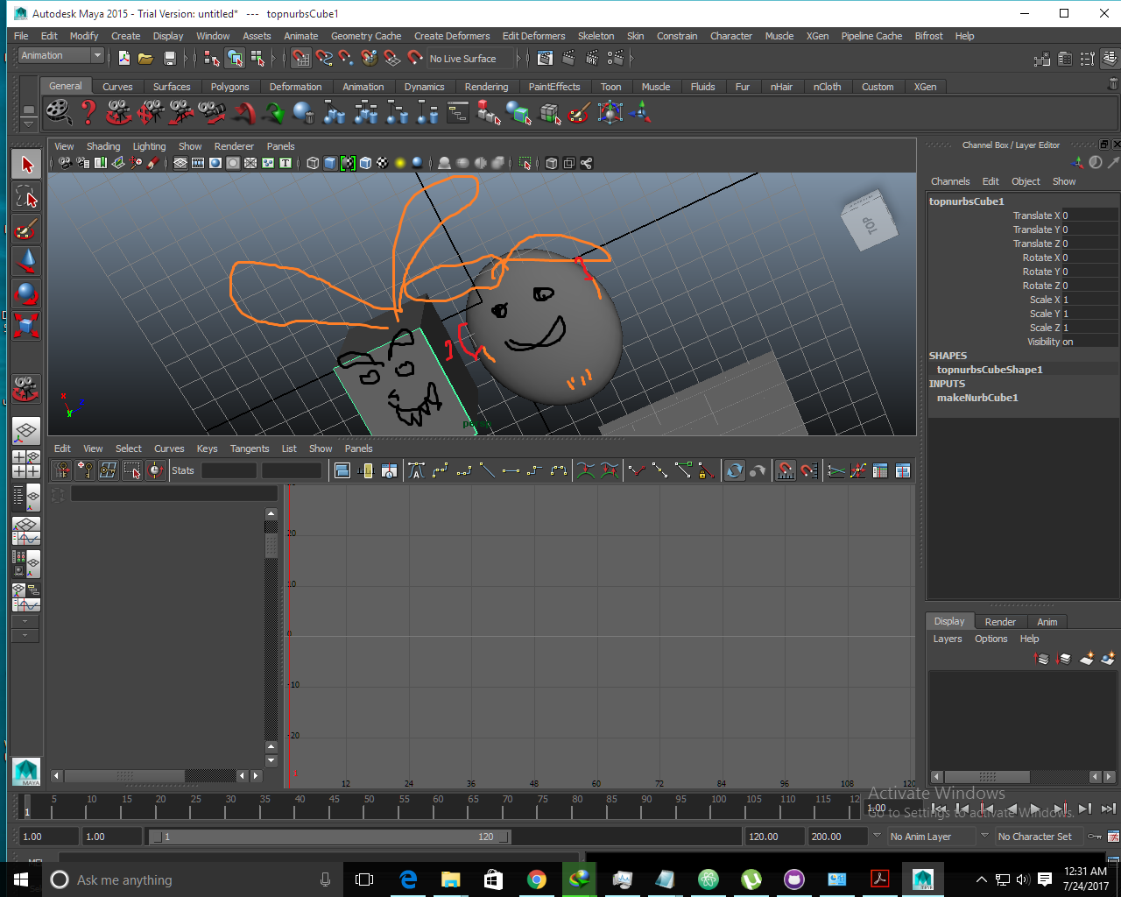Viewport: 1121px width, 897px height.
Task: Click the Insert Keys tool in Graph Editor
Action: [x=85, y=470]
